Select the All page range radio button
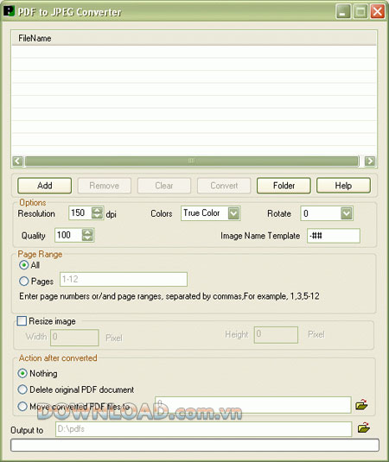This screenshot has width=389, height=462. (24, 265)
